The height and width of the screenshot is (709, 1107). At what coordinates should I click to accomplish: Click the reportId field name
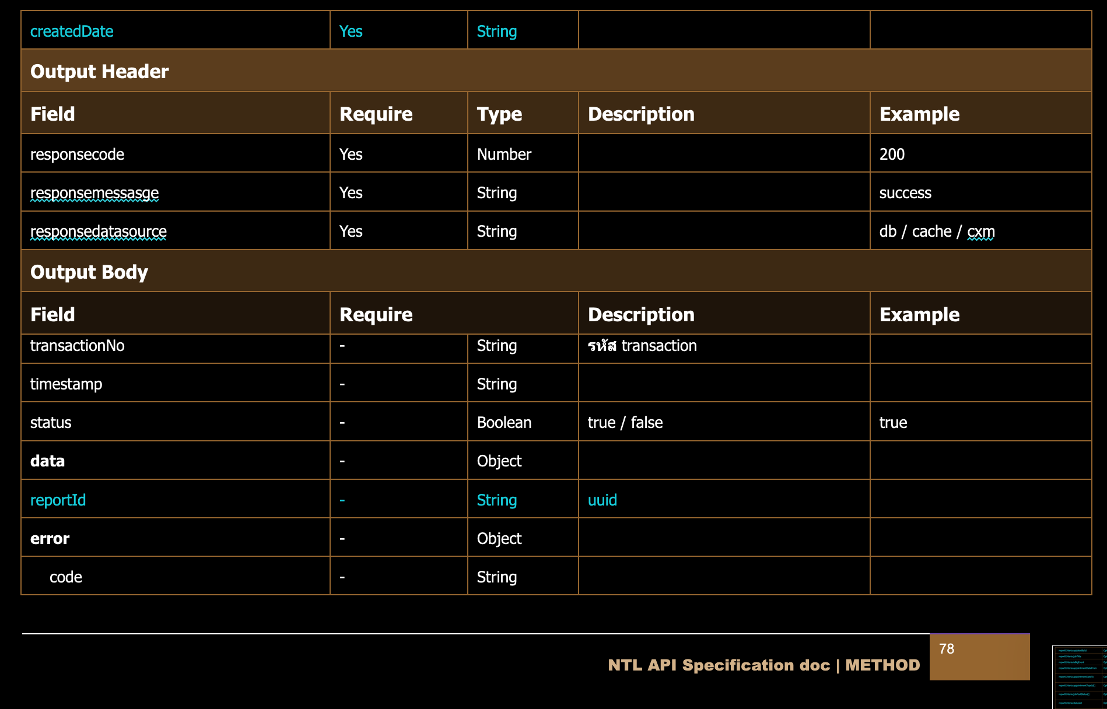[x=58, y=500]
